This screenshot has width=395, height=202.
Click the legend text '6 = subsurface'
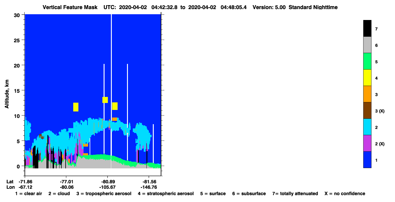[x=249, y=194]
